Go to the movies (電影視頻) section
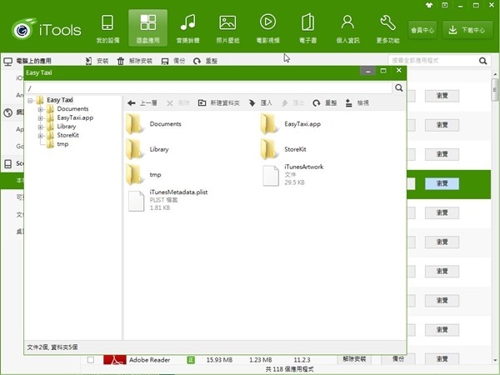The height and width of the screenshot is (375, 500). 267,28
